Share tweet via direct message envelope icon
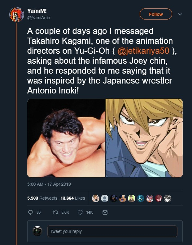The height and width of the screenshot is (245, 192). (x=105, y=212)
